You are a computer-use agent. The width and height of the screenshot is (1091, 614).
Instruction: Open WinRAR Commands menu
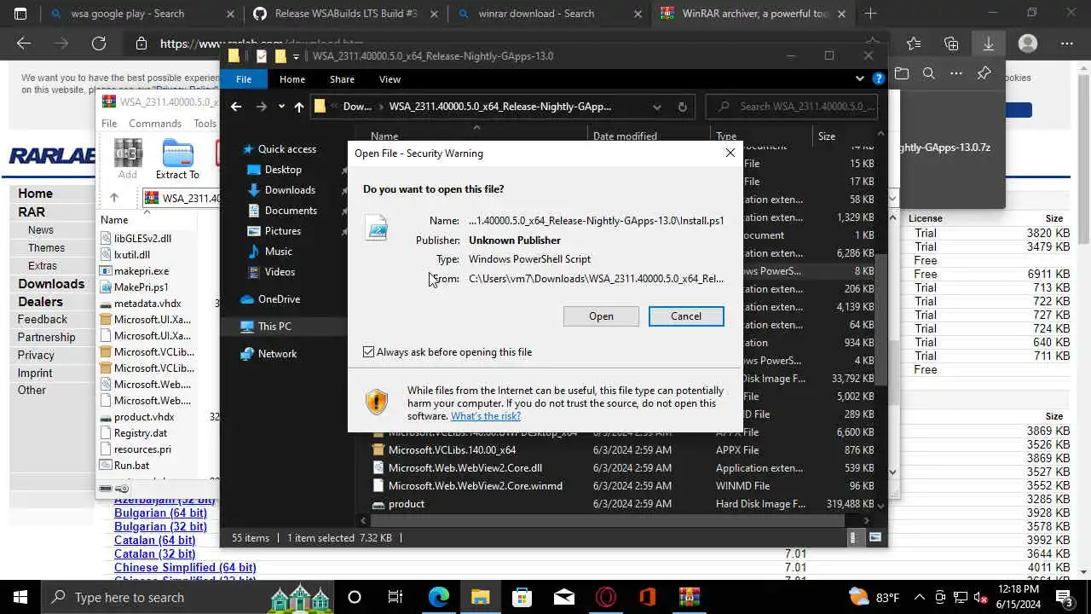coord(155,124)
